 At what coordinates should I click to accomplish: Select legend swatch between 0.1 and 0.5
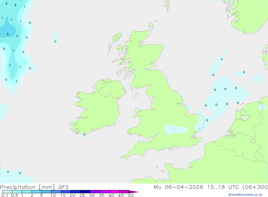[x=7, y=192]
